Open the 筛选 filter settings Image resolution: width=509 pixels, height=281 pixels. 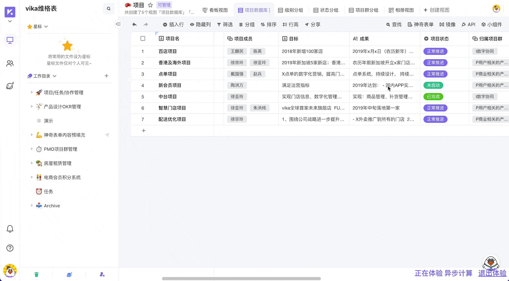225,24
